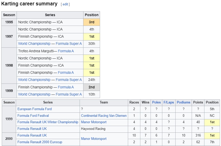Click Finnish Championship — ICA in 1997 rows
The width and height of the screenshot is (221, 146).
click(41, 36)
